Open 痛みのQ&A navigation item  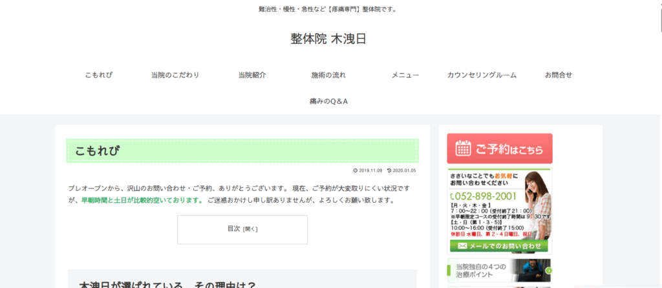[x=329, y=101]
